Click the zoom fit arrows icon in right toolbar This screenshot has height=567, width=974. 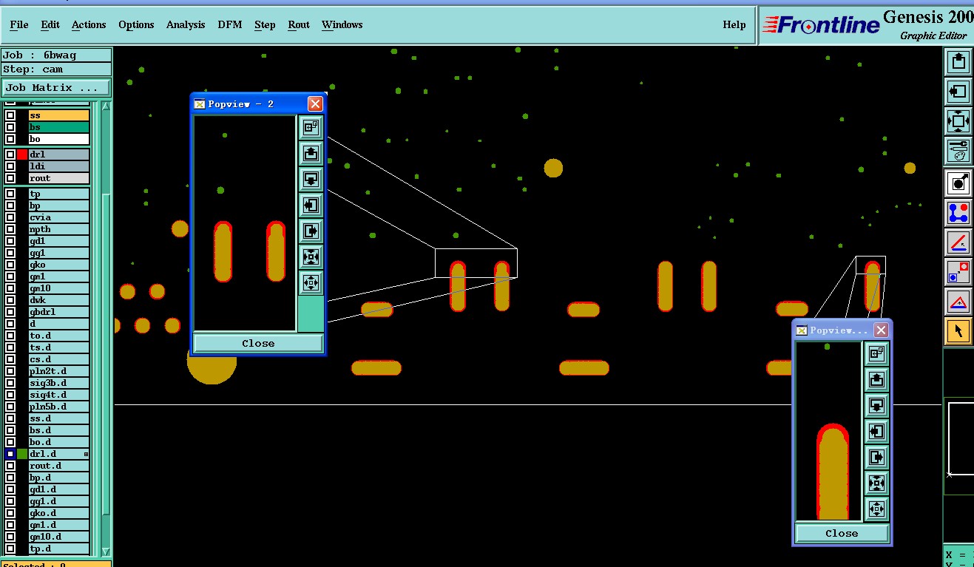tap(958, 120)
